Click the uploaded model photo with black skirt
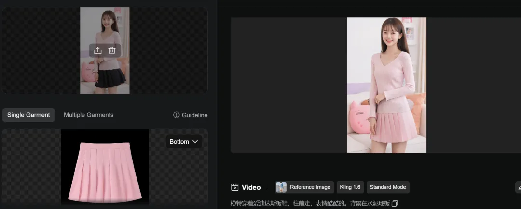This screenshot has height=209, width=521. [105, 50]
